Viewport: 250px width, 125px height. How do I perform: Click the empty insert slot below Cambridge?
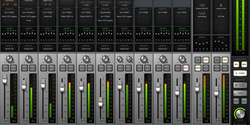coord(202,22)
